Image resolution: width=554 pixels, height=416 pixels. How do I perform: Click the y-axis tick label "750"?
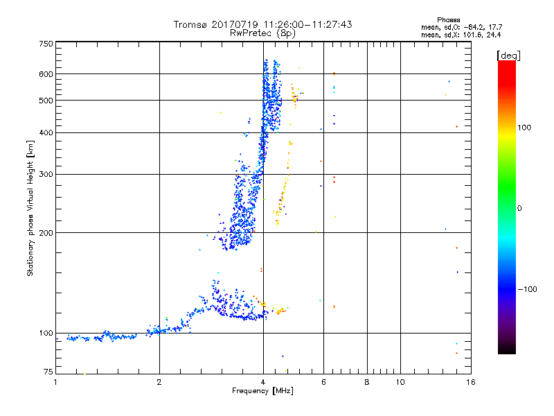tap(46, 44)
